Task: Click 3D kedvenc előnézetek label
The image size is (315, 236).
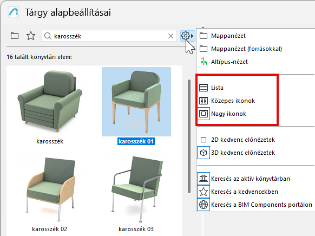Action: (243, 153)
